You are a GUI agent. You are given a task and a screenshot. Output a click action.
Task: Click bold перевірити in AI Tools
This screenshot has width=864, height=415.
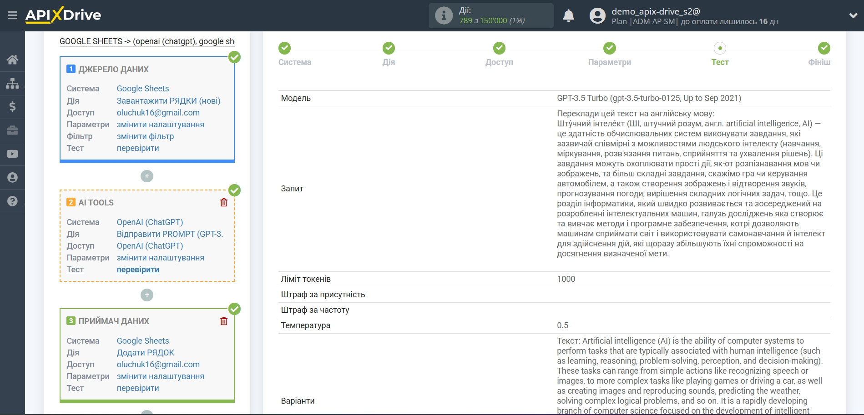coord(138,270)
